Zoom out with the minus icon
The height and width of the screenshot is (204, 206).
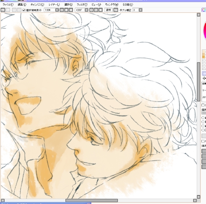(62, 10)
